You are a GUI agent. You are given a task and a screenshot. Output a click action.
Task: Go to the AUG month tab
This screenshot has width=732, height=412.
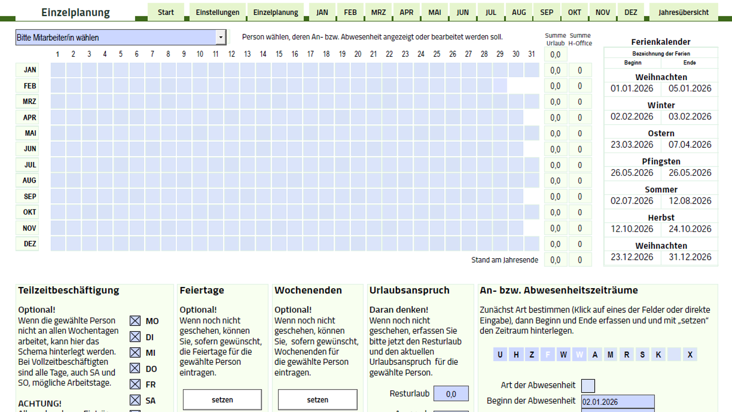click(x=519, y=12)
